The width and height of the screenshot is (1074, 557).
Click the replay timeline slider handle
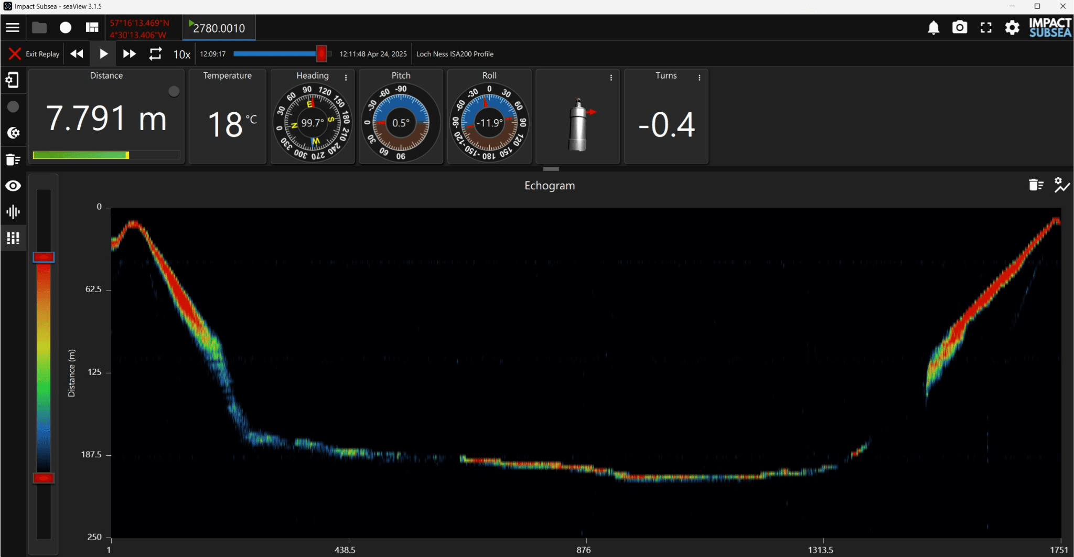(x=321, y=53)
